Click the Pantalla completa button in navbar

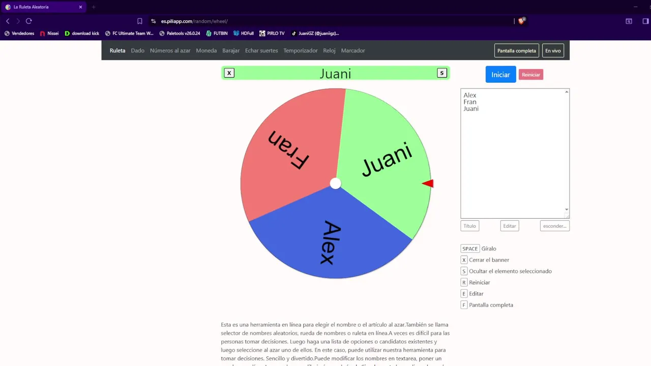(517, 50)
